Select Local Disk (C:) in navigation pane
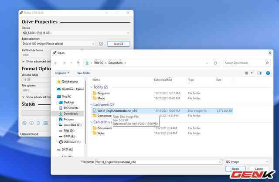The width and height of the screenshot is (279, 182). 70,125
